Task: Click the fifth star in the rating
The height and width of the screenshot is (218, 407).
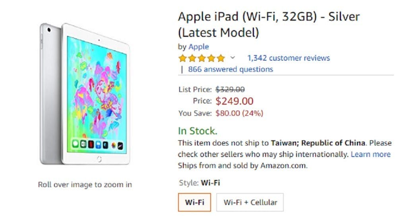Action: click(x=221, y=58)
